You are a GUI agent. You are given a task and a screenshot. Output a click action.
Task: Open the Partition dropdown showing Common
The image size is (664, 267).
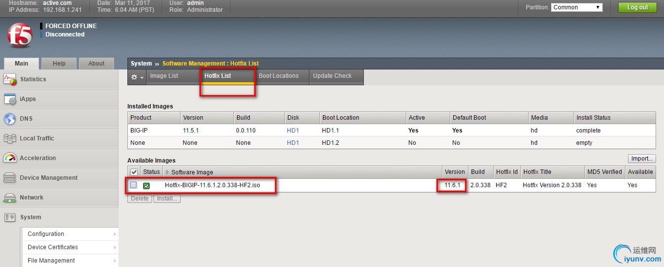pos(577,7)
